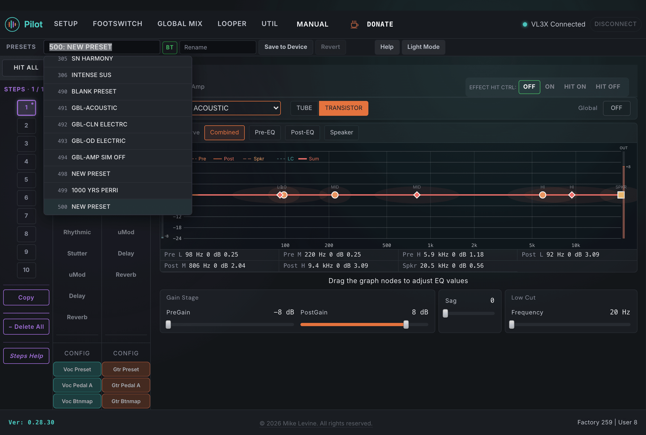This screenshot has height=435, width=646.
Task: Click the Low Cut Frequency slider handle
Action: pos(512,325)
